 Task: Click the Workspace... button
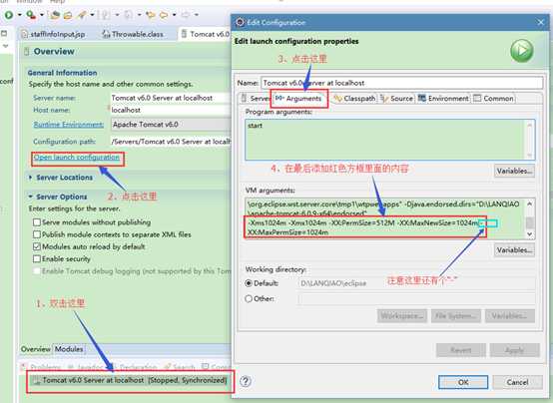coord(402,315)
